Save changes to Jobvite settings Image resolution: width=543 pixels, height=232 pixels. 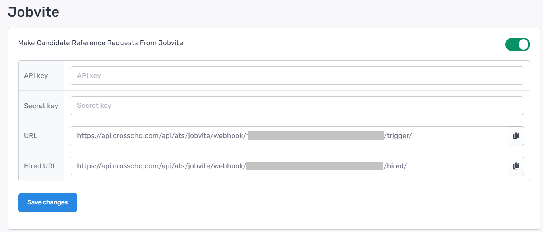click(x=47, y=202)
